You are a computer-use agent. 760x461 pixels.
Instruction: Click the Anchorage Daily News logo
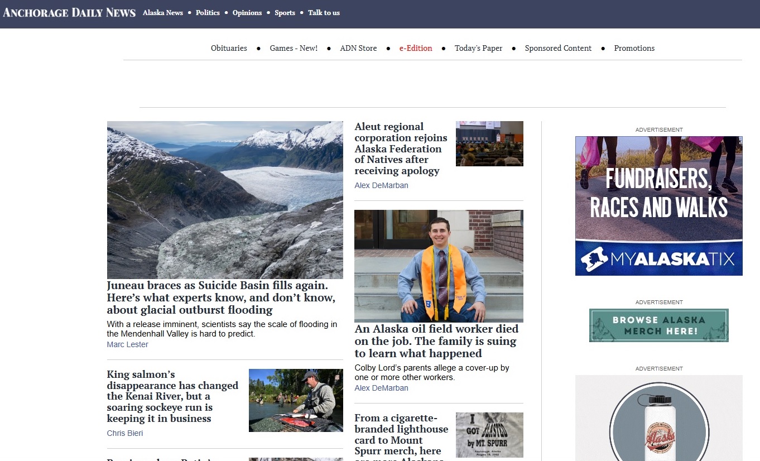click(x=69, y=12)
